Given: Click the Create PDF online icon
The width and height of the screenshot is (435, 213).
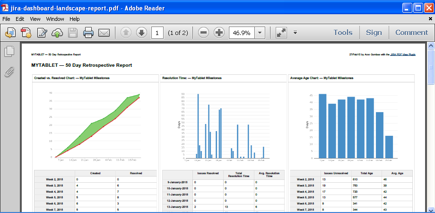Looking at the screenshot, I should [x=10, y=33].
